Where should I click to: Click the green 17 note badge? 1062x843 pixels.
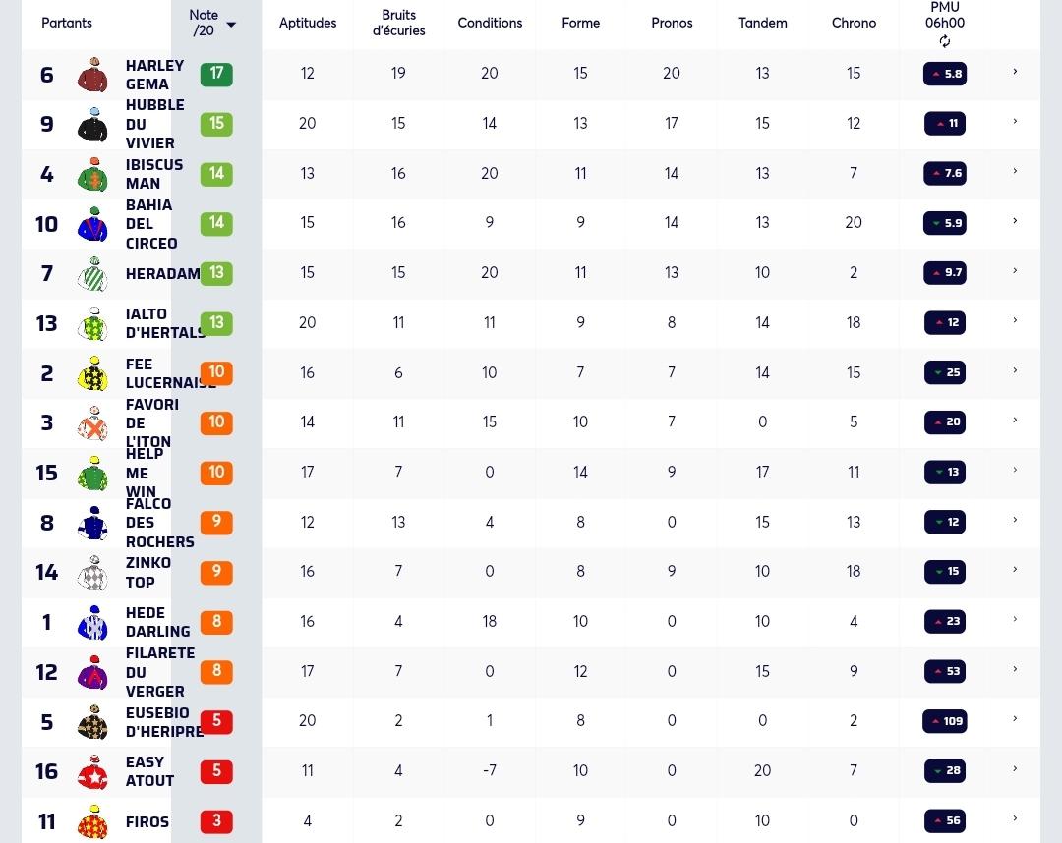pos(216,74)
